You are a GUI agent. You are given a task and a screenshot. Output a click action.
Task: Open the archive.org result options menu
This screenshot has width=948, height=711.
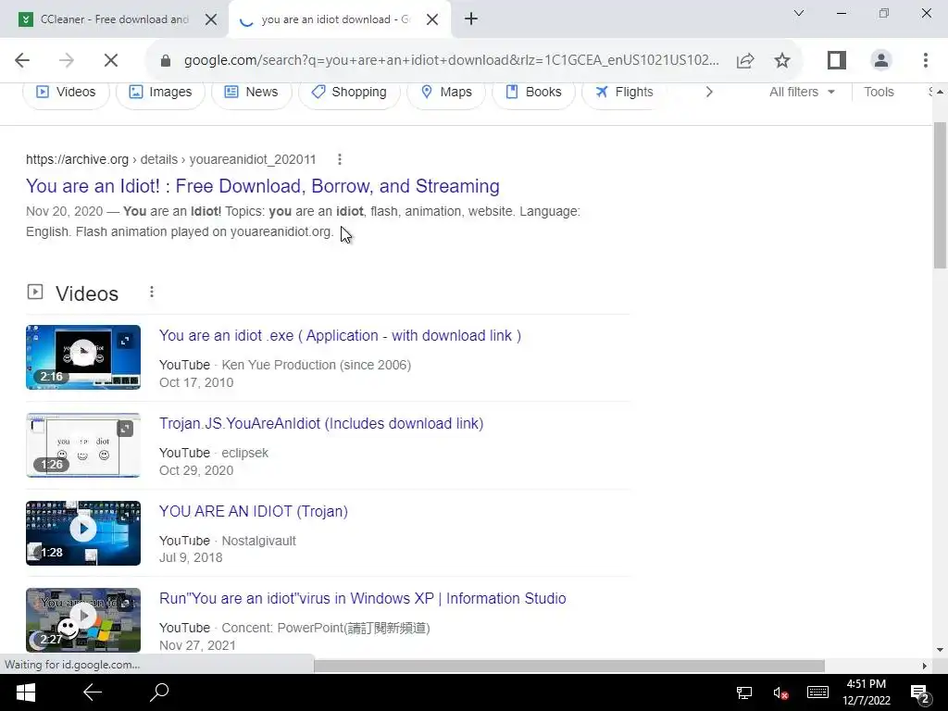coord(340,159)
